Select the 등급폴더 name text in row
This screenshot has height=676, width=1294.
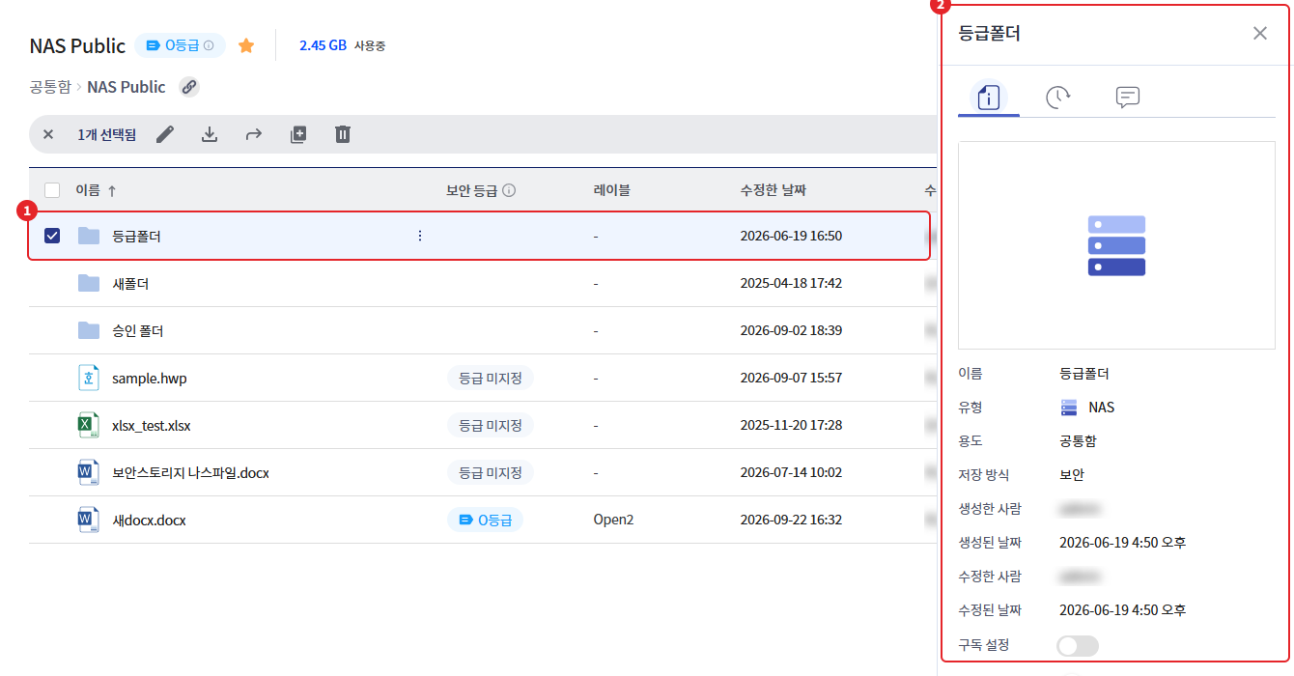(136, 237)
